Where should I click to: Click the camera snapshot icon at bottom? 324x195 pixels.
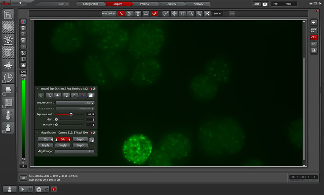coord(39,189)
